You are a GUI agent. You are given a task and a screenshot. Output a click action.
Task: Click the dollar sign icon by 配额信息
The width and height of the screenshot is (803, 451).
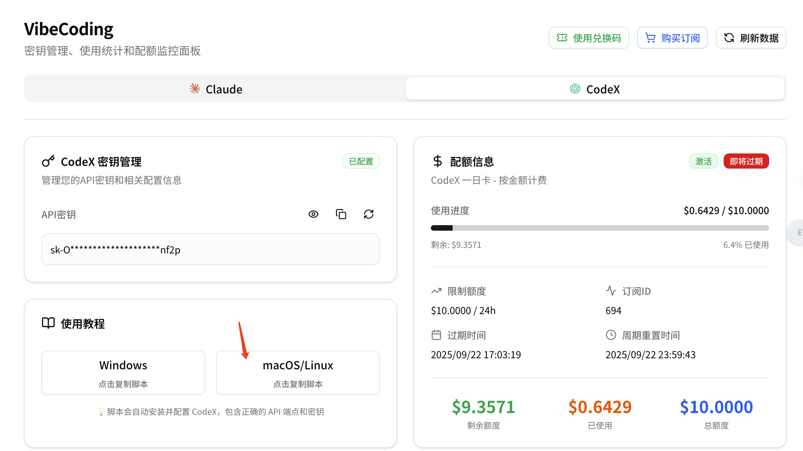pyautogui.click(x=437, y=161)
